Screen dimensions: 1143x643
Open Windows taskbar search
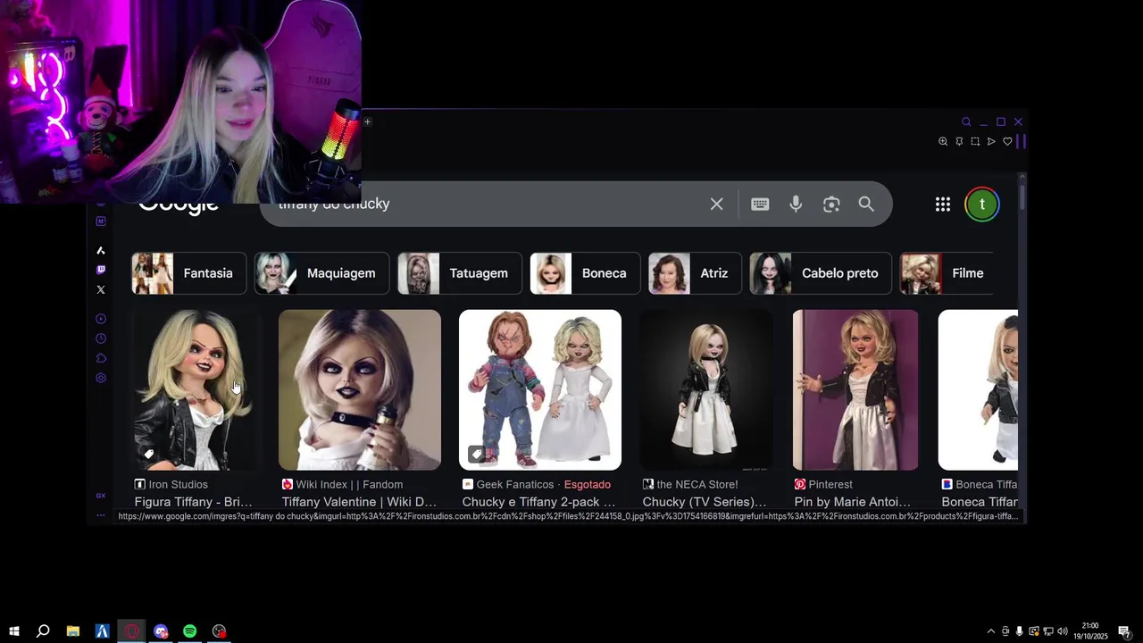(x=43, y=631)
